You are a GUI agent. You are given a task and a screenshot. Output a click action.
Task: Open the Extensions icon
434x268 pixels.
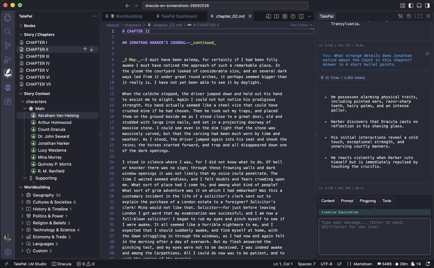tap(8, 101)
